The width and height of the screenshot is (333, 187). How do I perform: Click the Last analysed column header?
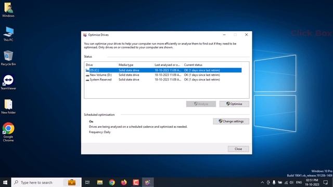(168, 65)
